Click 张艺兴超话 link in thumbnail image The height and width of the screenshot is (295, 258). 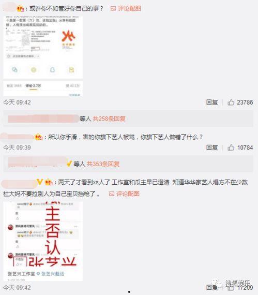tap(53, 274)
